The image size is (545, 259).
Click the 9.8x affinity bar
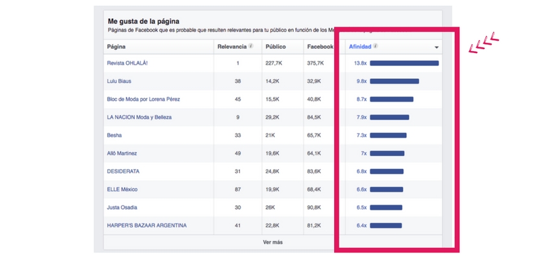pyautogui.click(x=394, y=81)
